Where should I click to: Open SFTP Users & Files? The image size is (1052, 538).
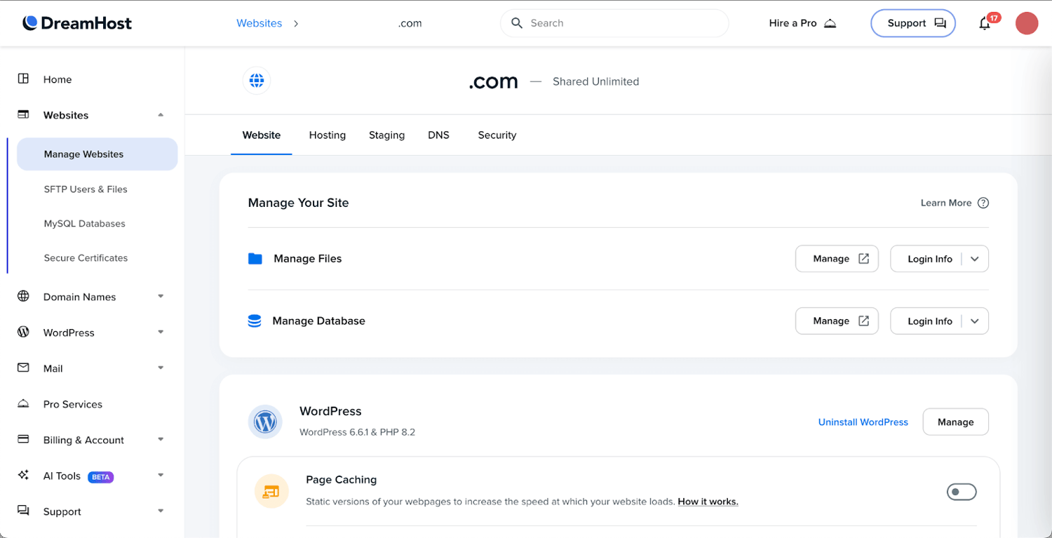pos(86,189)
